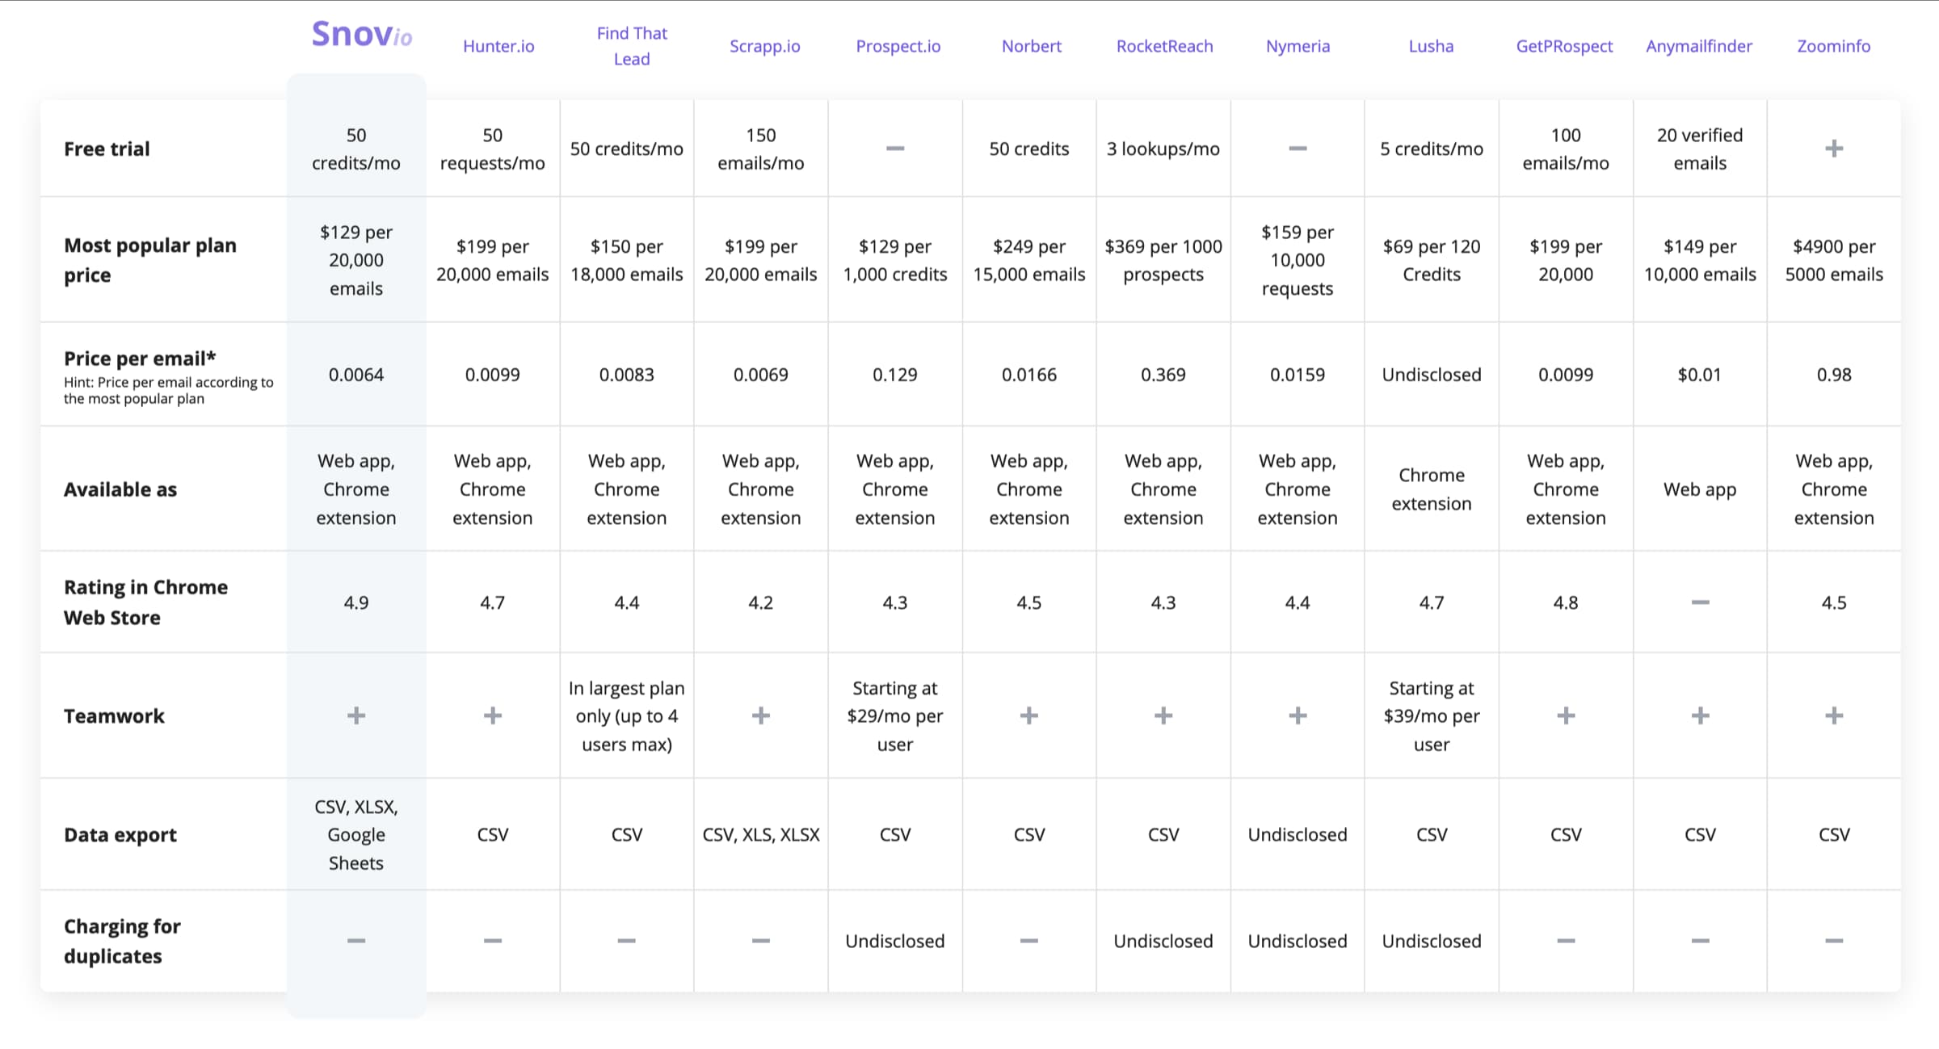Open the Prospect.io header link
1939x1049 pixels.
click(898, 46)
